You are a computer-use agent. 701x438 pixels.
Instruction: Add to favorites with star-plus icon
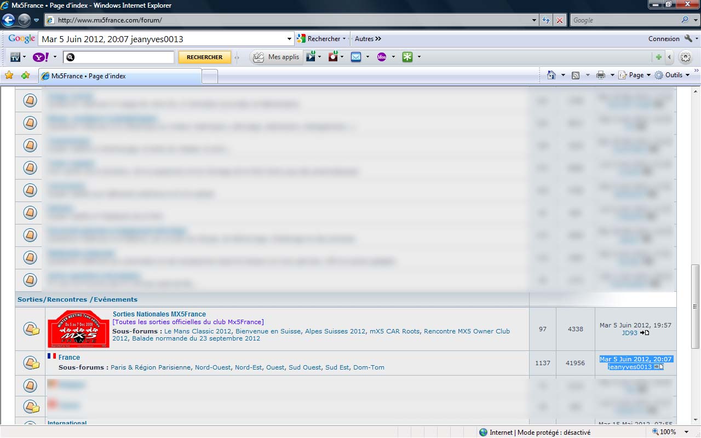25,76
